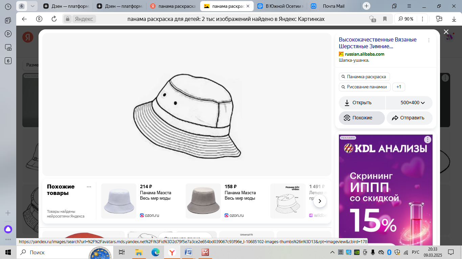The height and width of the screenshot is (259, 462).
Task: Open the russian.alibaba.com source link
Action: point(364,54)
